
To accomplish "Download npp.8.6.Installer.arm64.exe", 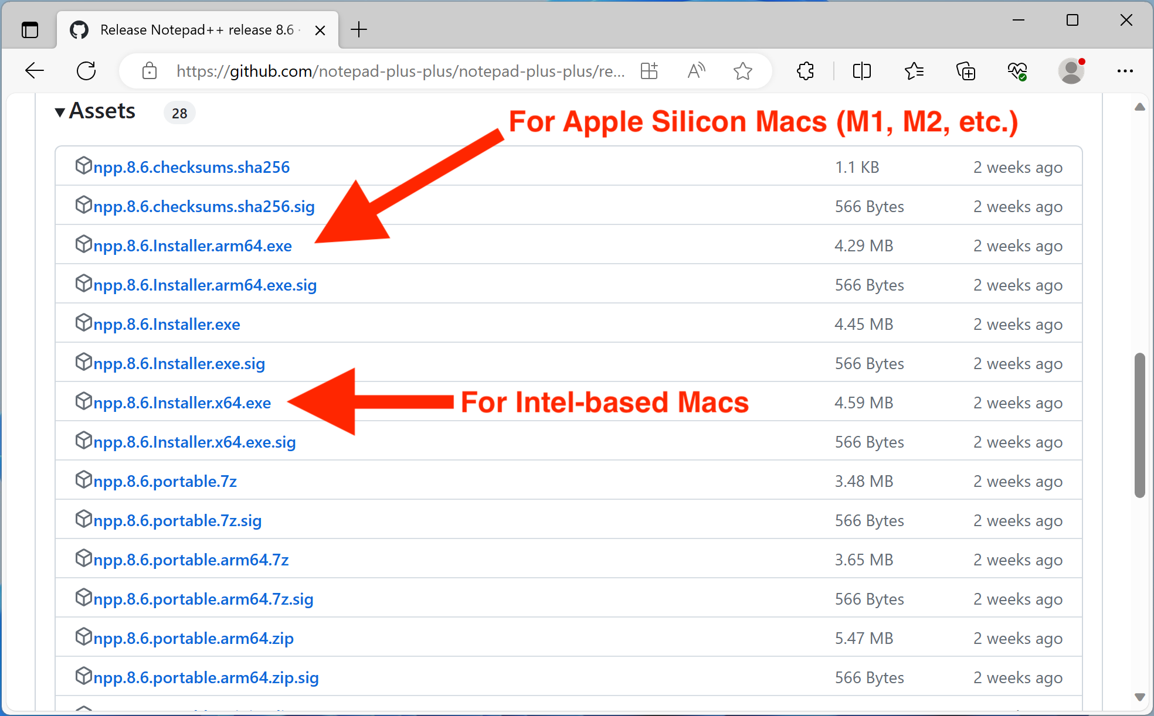I will [192, 246].
